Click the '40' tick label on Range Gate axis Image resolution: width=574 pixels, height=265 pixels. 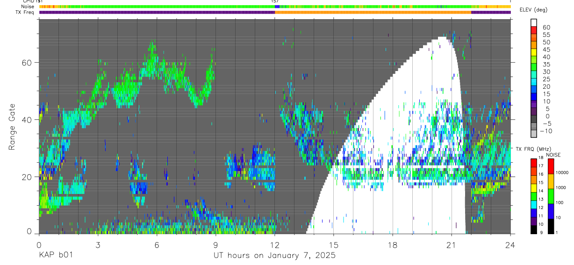click(x=26, y=120)
